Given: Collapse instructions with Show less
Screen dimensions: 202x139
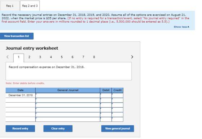Looking at the screenshot, I should coord(181,27).
